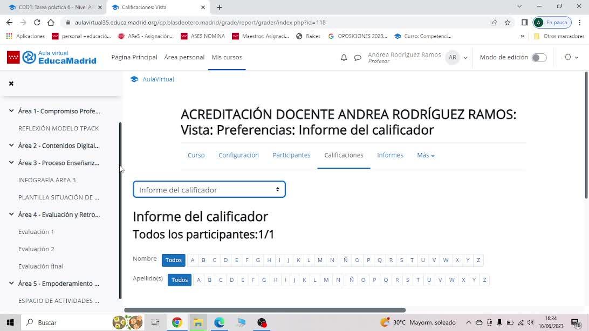Open Task View on the taskbar
This screenshot has height=331, width=589.
coord(155,322)
